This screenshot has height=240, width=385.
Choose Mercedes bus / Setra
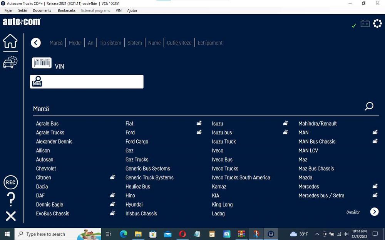tap(321, 195)
